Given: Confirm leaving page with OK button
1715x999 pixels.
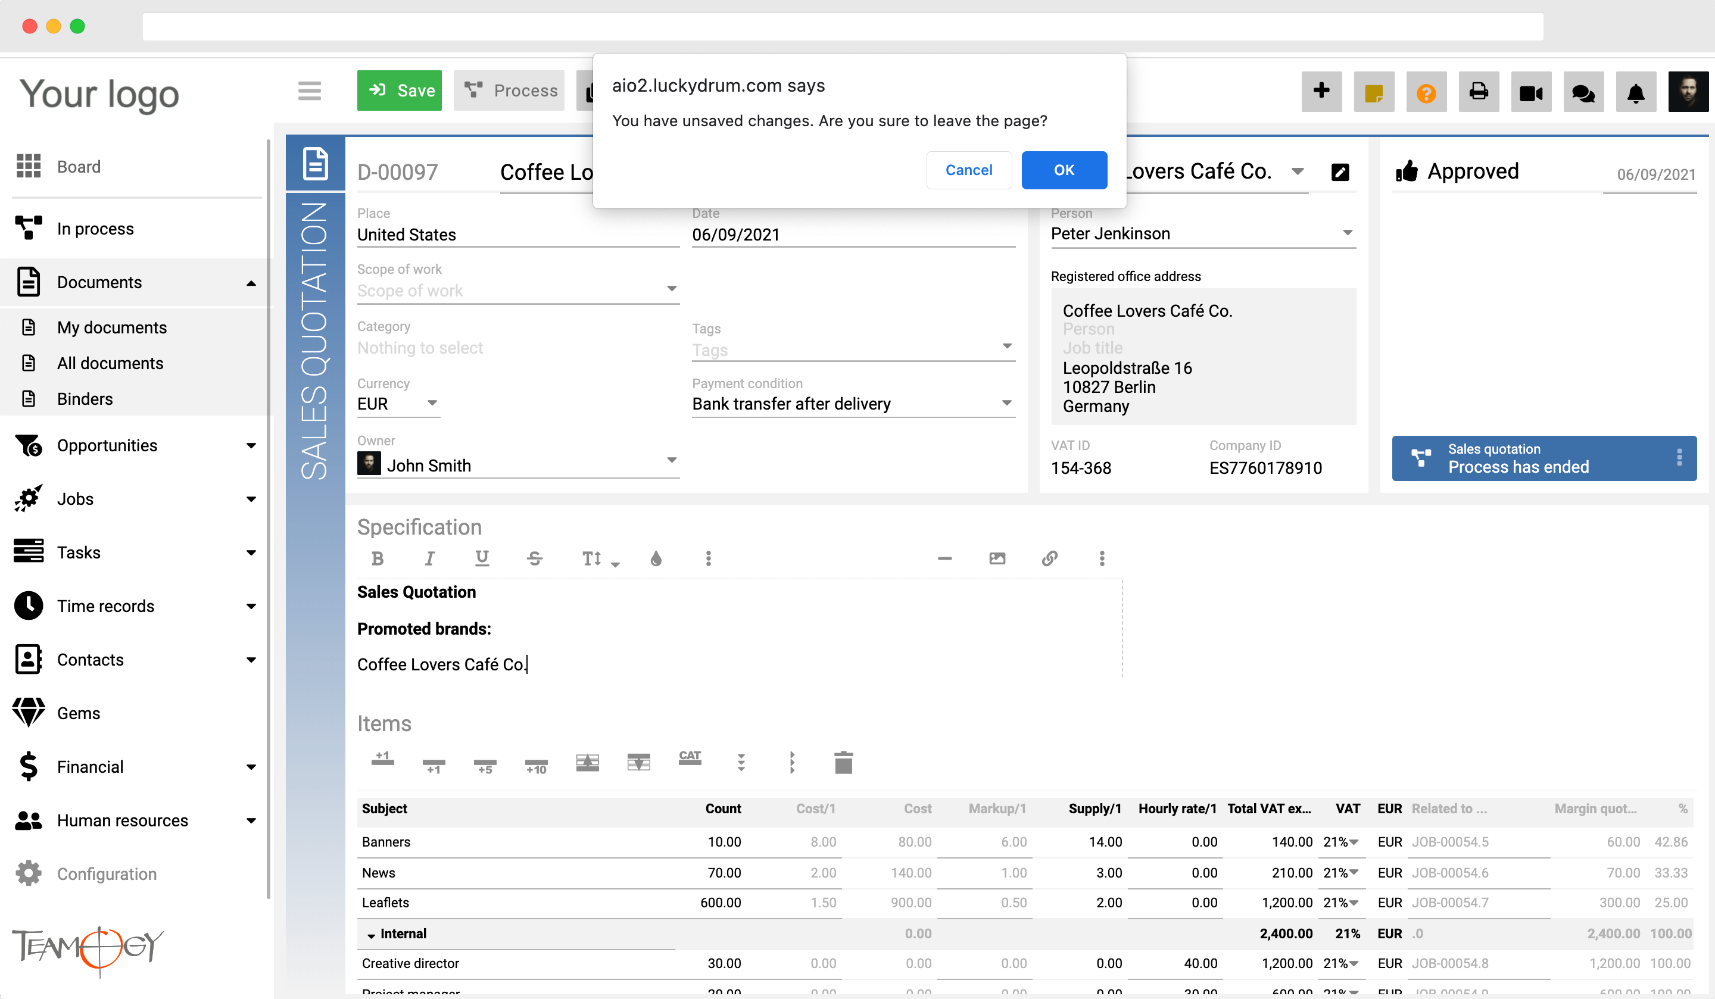Looking at the screenshot, I should 1064,170.
